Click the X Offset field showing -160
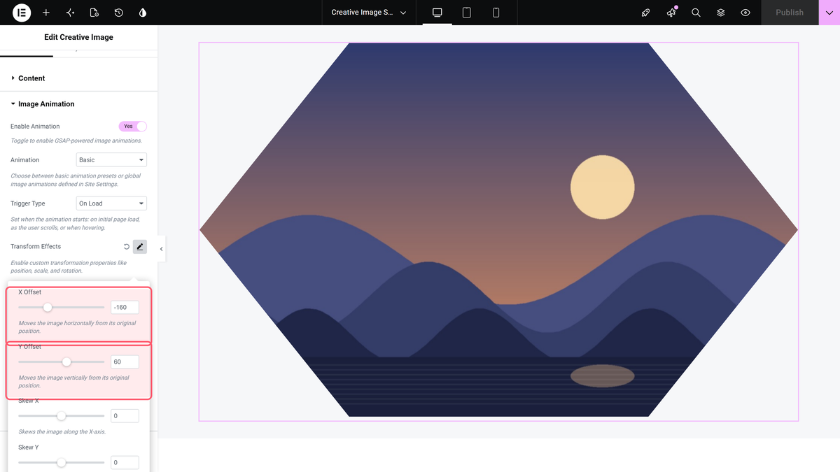Screen dimensions: 840x472 coord(125,307)
